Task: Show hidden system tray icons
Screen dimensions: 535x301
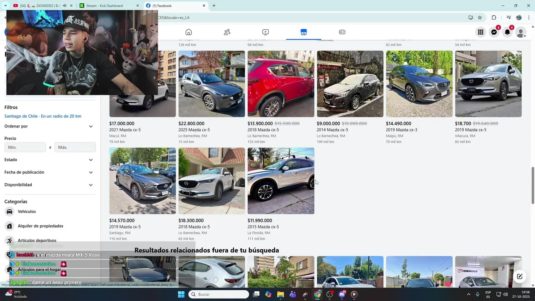Action: (x=468, y=294)
